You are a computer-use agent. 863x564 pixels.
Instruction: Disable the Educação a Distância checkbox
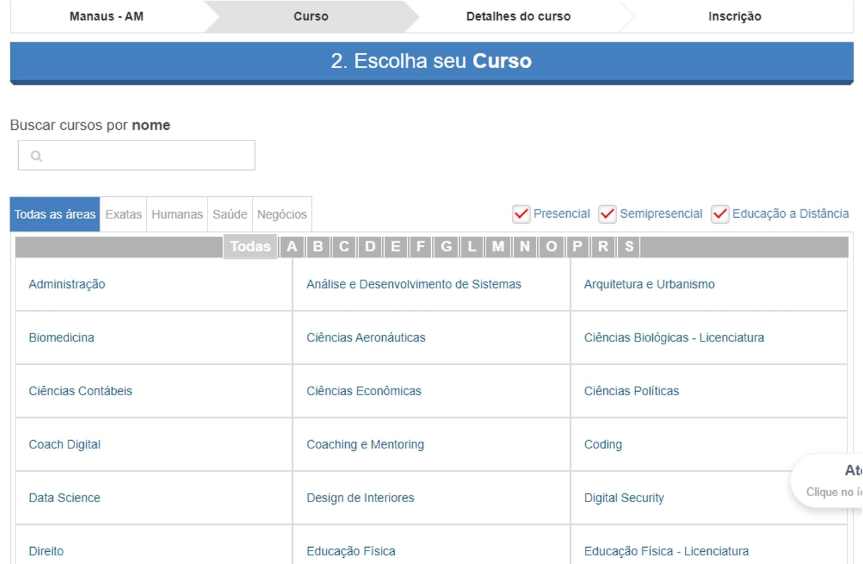(720, 214)
